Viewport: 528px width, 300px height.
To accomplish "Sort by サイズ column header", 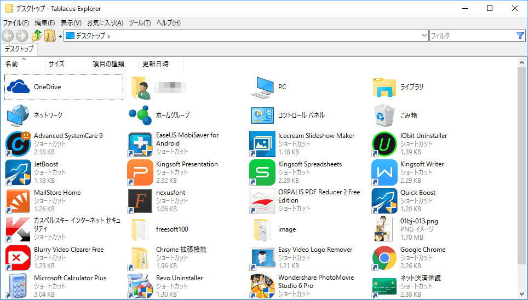I will (x=67, y=64).
